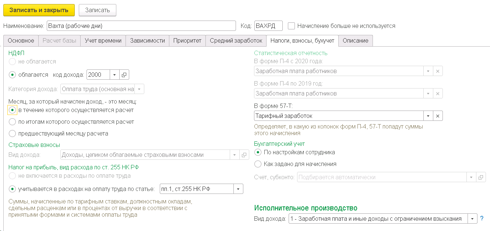Open the insurance contributions income type record
Image resolution: width=490 pixels, height=231 pixels.
click(x=244, y=155)
